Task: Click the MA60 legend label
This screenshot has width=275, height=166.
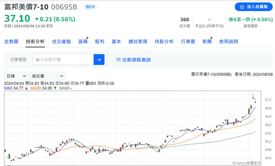Action: tap(65, 88)
